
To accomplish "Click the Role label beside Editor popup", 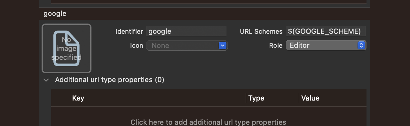I will 276,45.
